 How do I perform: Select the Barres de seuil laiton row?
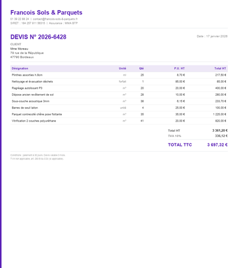pyautogui.click(x=119, y=108)
